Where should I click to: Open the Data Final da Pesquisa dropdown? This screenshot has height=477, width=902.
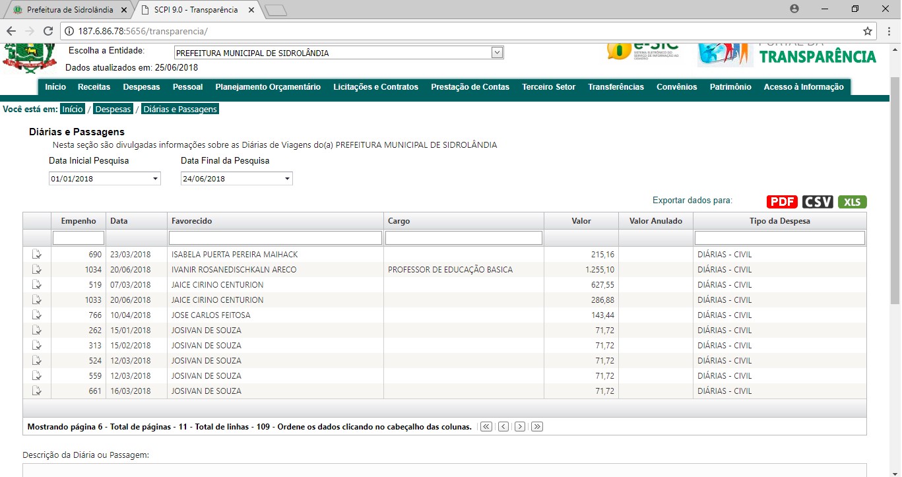click(x=288, y=179)
